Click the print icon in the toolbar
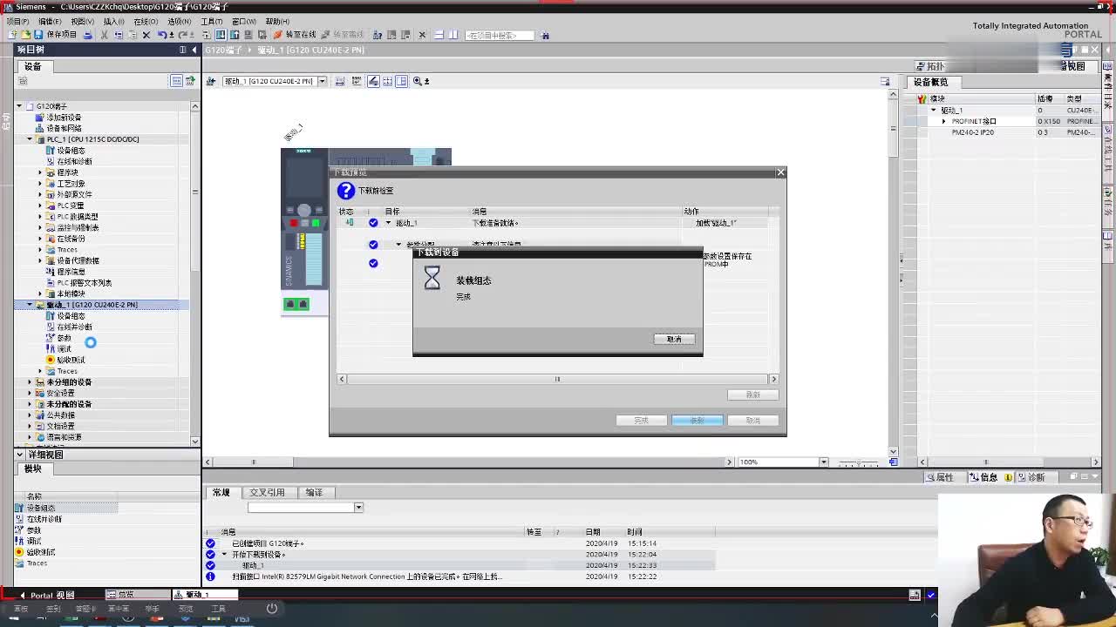Viewport: 1116px width, 627px height. point(88,35)
